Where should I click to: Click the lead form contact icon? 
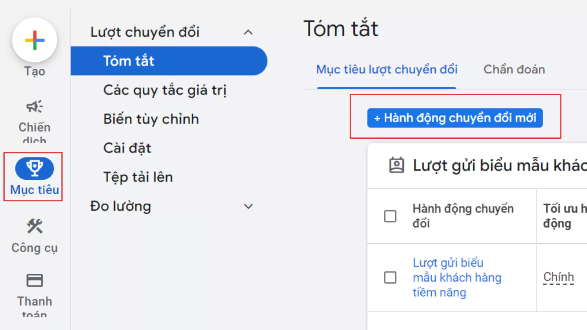[397, 165]
